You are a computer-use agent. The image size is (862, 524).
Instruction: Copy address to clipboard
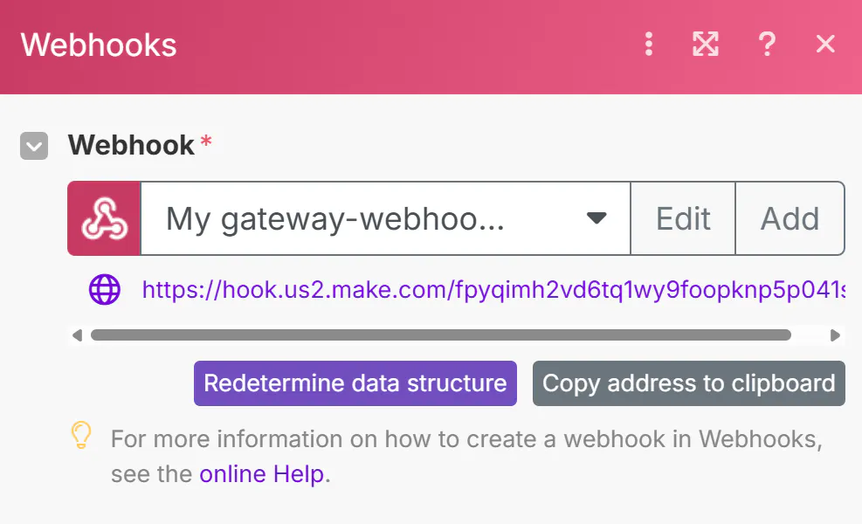pyautogui.click(x=689, y=383)
